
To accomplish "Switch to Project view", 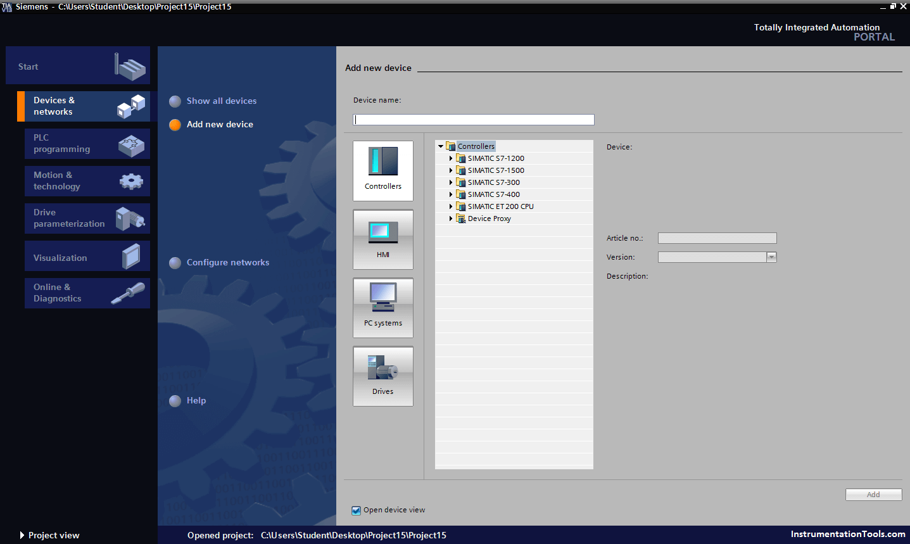I will point(54,535).
